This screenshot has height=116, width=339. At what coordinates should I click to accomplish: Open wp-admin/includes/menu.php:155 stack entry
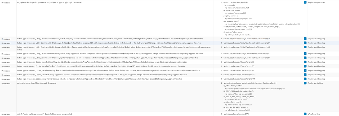click(x=238, y=35)
